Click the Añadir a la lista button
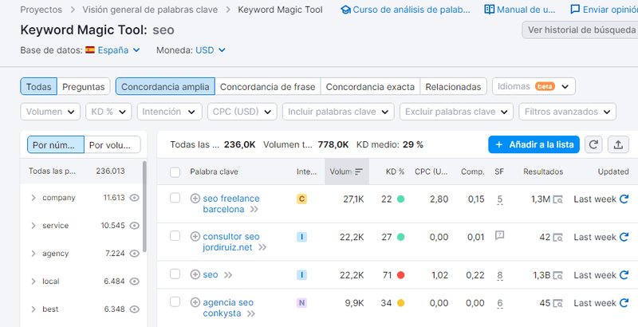 point(534,144)
